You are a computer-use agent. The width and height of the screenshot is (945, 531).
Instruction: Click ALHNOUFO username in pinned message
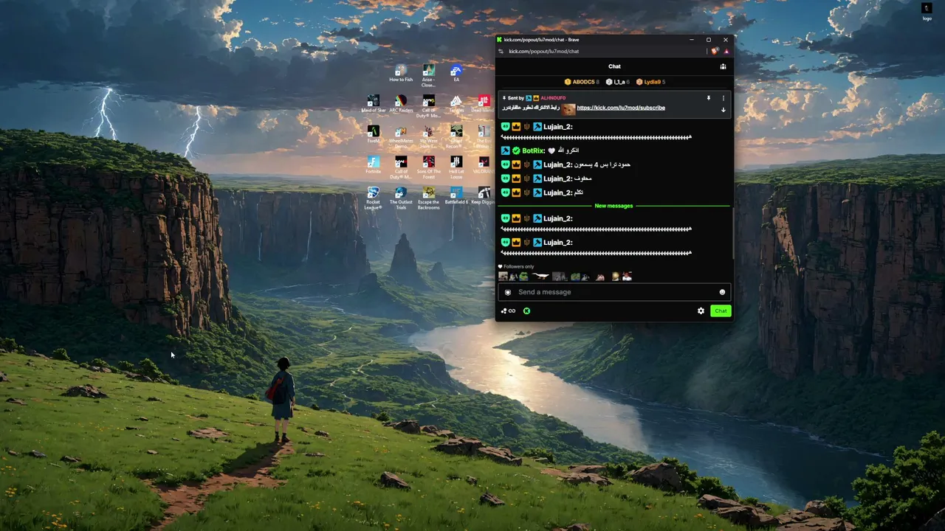coord(553,98)
